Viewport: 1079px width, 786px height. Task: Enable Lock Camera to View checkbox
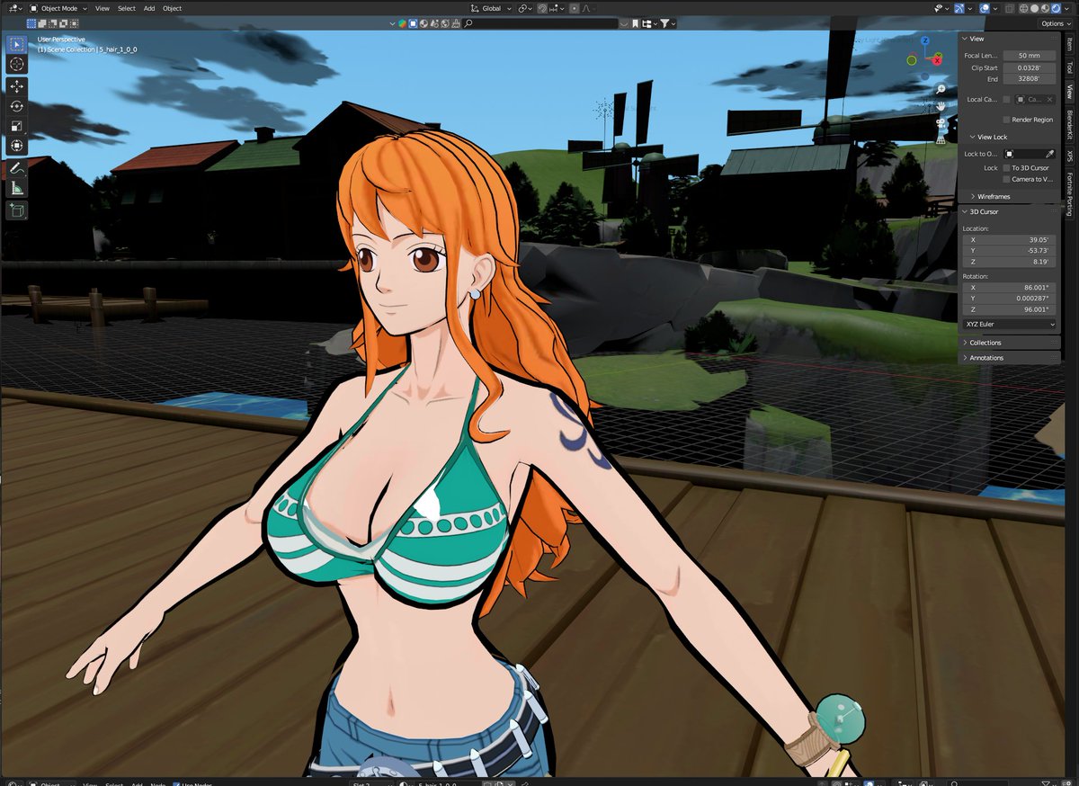pos(1006,179)
